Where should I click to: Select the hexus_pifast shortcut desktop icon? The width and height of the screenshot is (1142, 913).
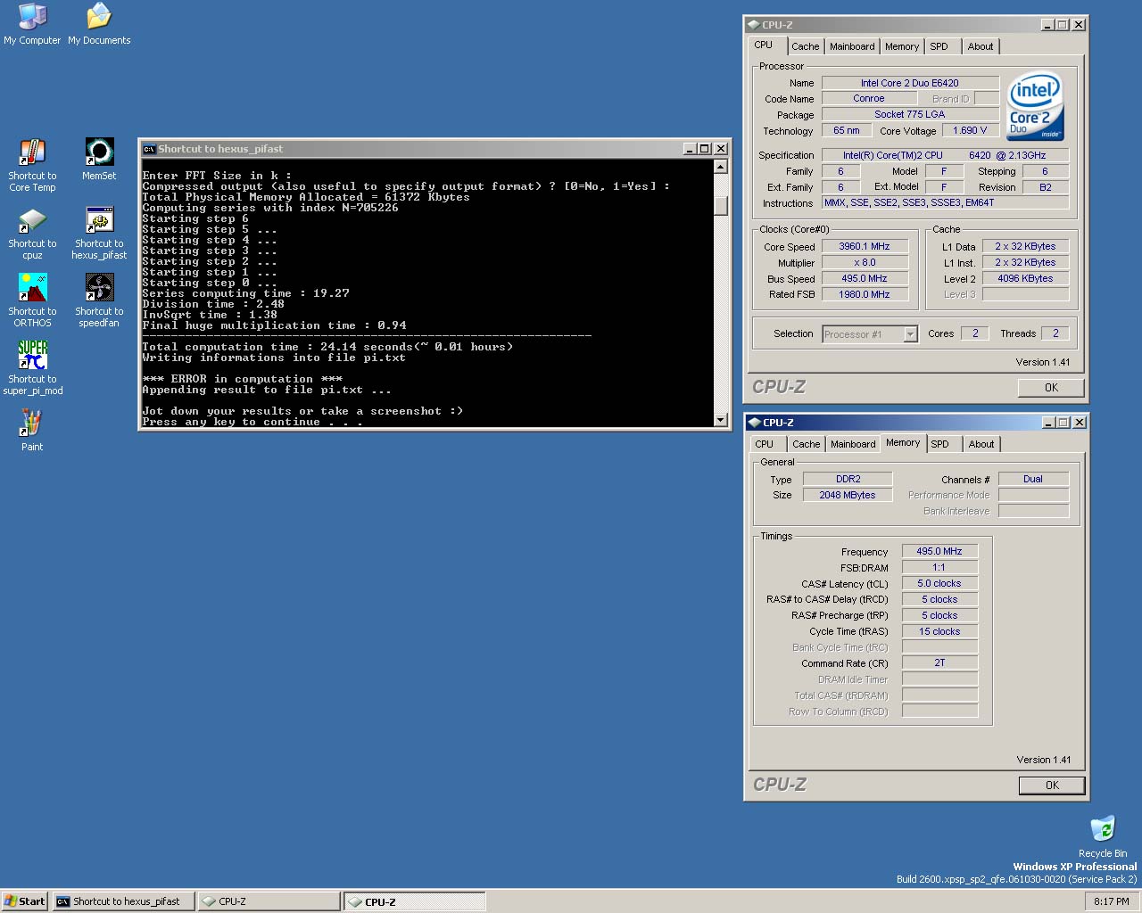[x=99, y=234]
